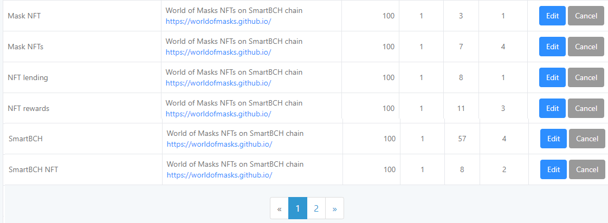Select pagination page 1

[x=298, y=208]
